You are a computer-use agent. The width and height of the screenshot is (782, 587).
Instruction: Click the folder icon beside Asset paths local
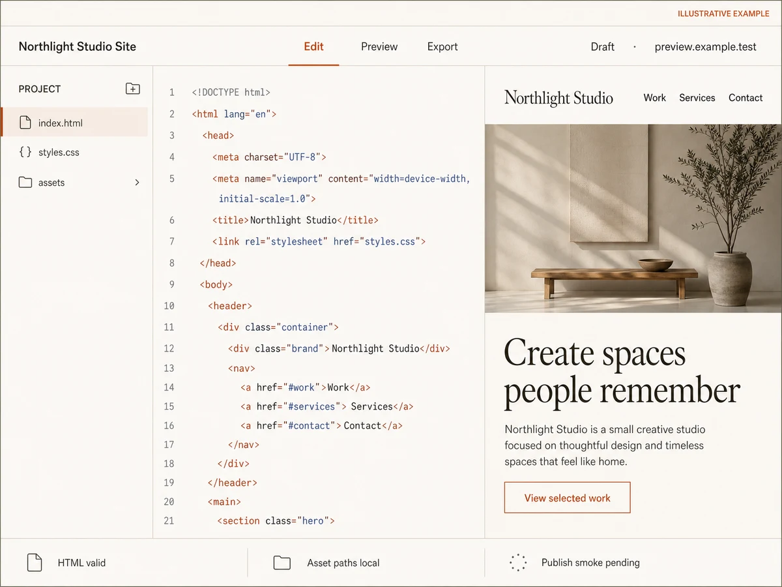tap(282, 562)
